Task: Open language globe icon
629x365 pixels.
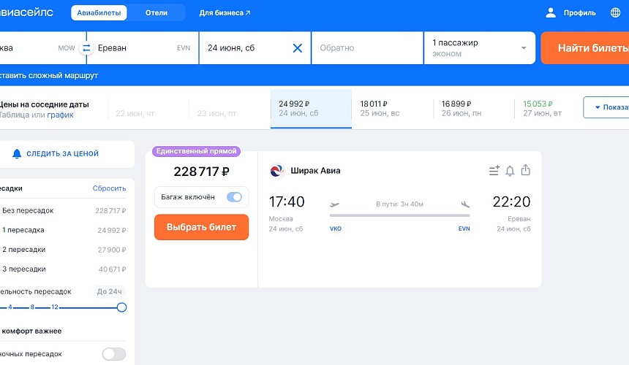Action: [614, 12]
